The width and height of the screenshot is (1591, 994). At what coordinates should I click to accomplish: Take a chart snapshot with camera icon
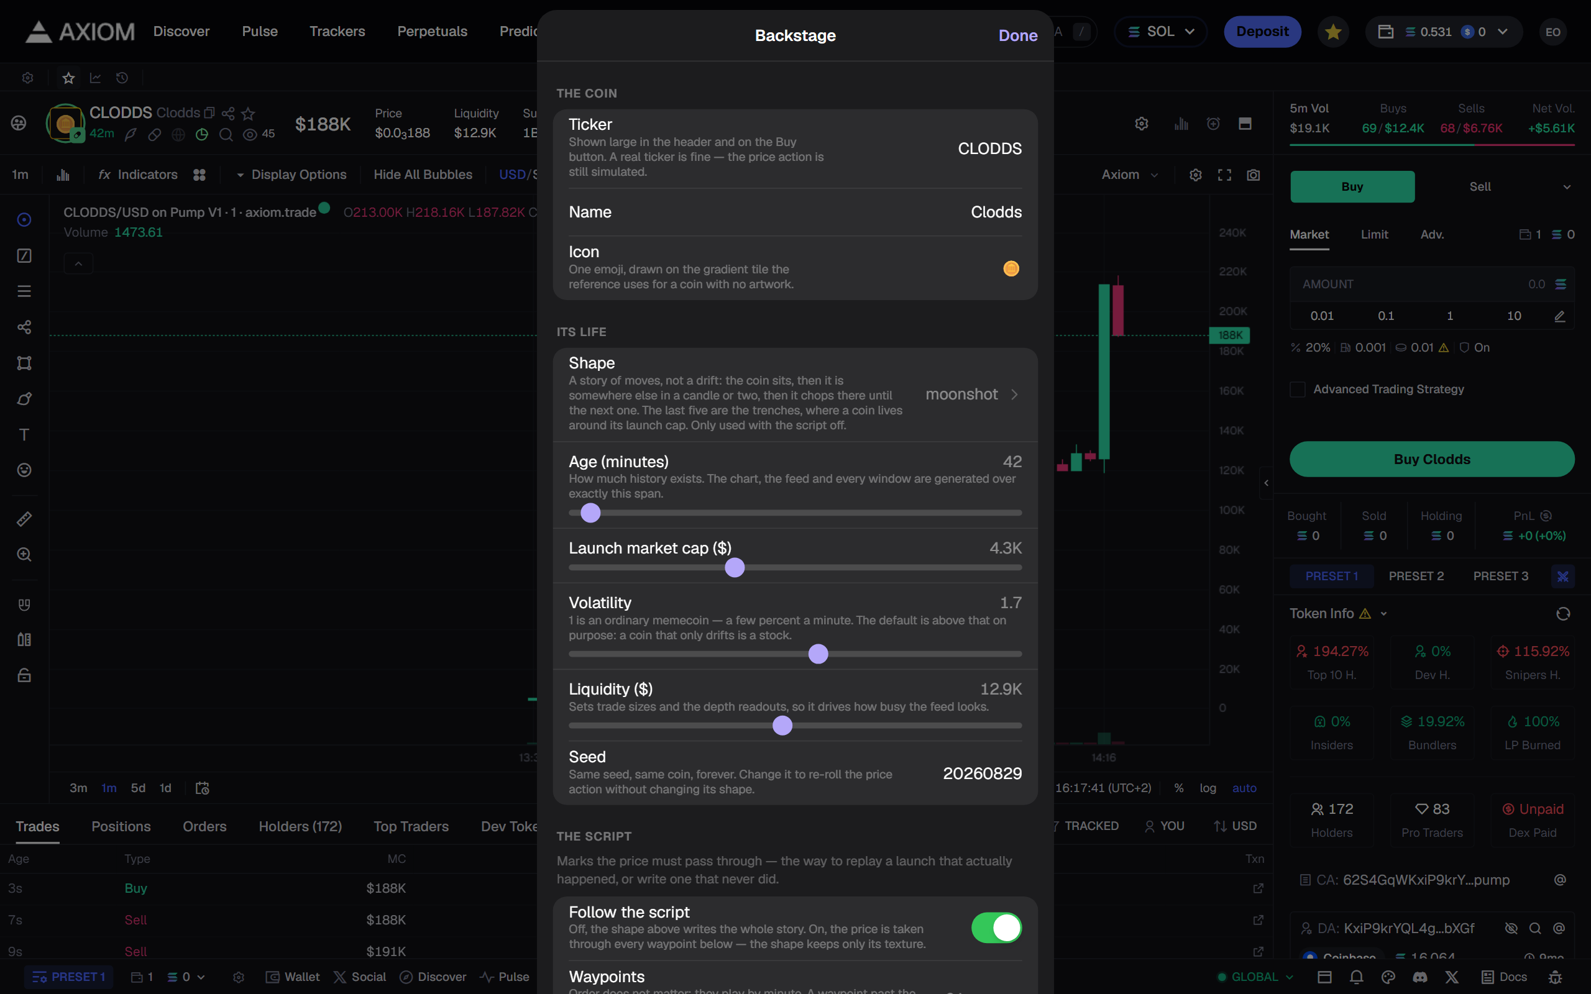1253,175
